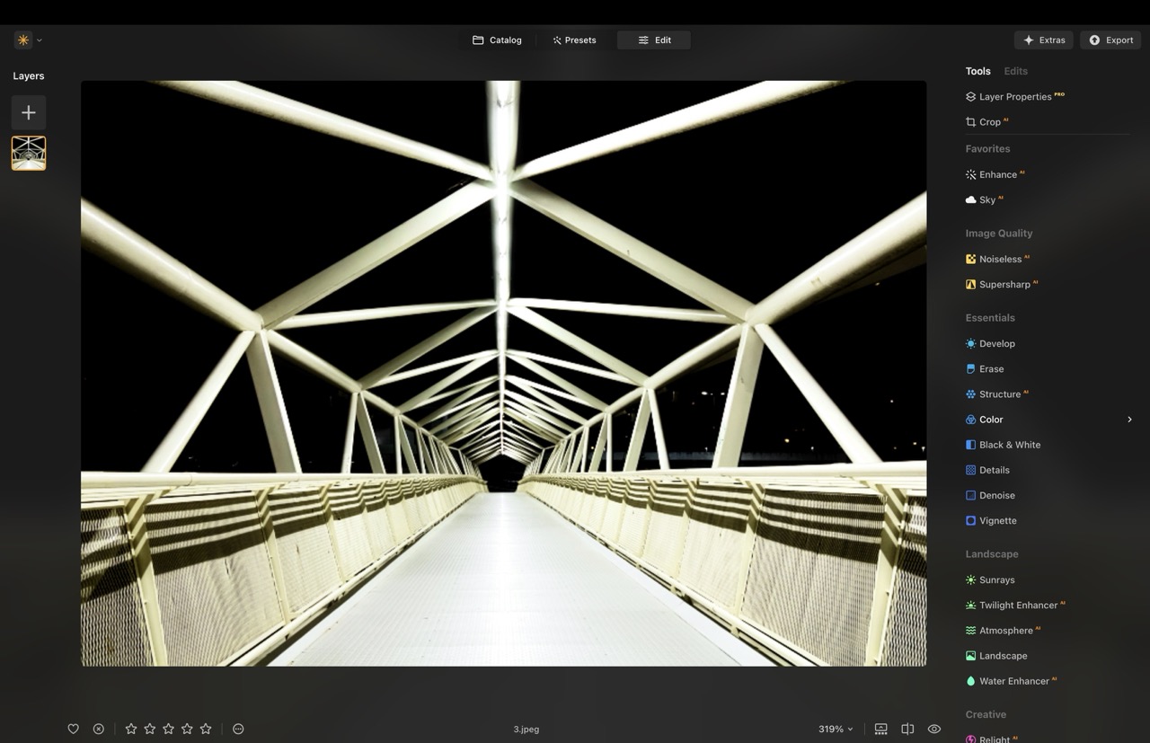Switch to the Catalog view
The image size is (1150, 743).
click(x=497, y=40)
